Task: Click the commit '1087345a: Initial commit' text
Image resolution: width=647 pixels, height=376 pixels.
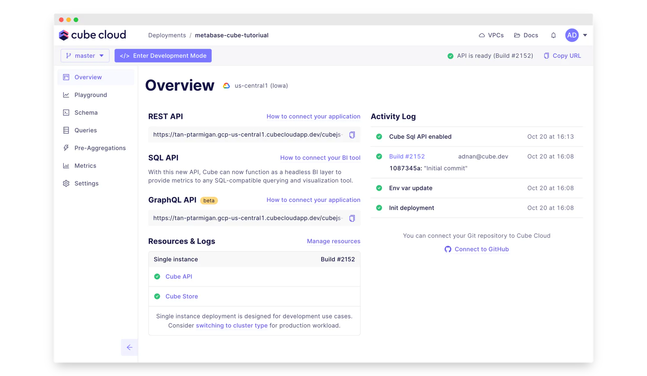Action: tap(428, 168)
